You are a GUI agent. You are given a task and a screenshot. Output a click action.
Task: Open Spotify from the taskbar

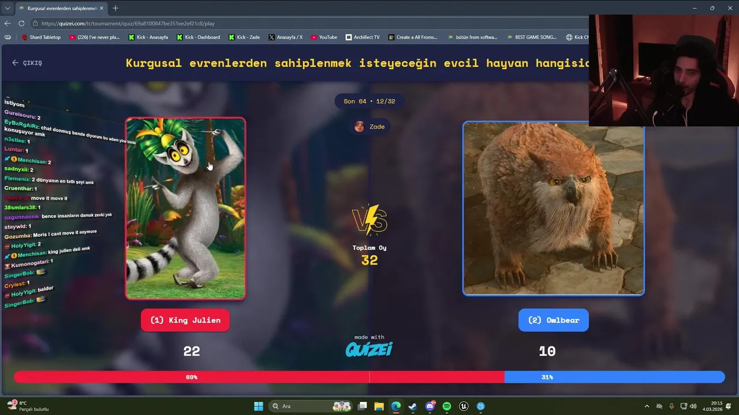click(x=447, y=406)
